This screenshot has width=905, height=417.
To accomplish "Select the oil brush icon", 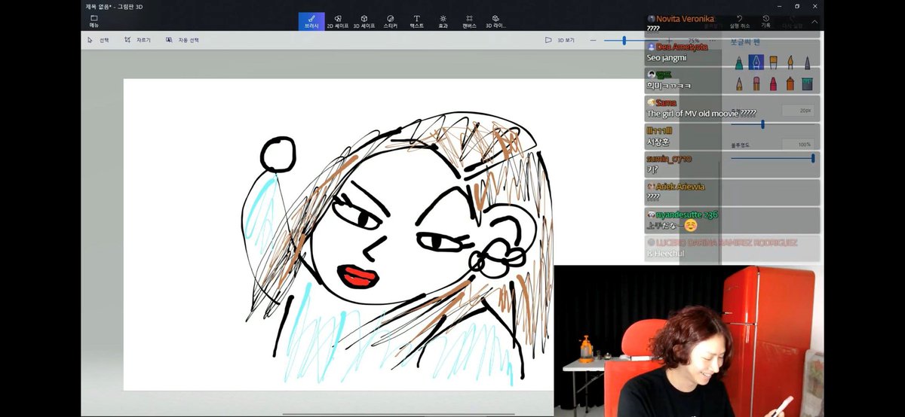I will 774,62.
